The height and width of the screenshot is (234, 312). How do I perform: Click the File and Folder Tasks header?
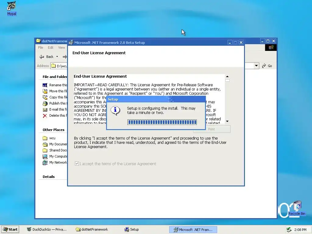pyautogui.click(x=55, y=77)
